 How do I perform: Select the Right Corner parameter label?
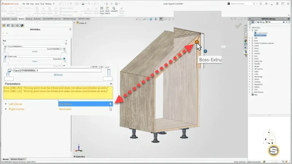click(x=16, y=109)
